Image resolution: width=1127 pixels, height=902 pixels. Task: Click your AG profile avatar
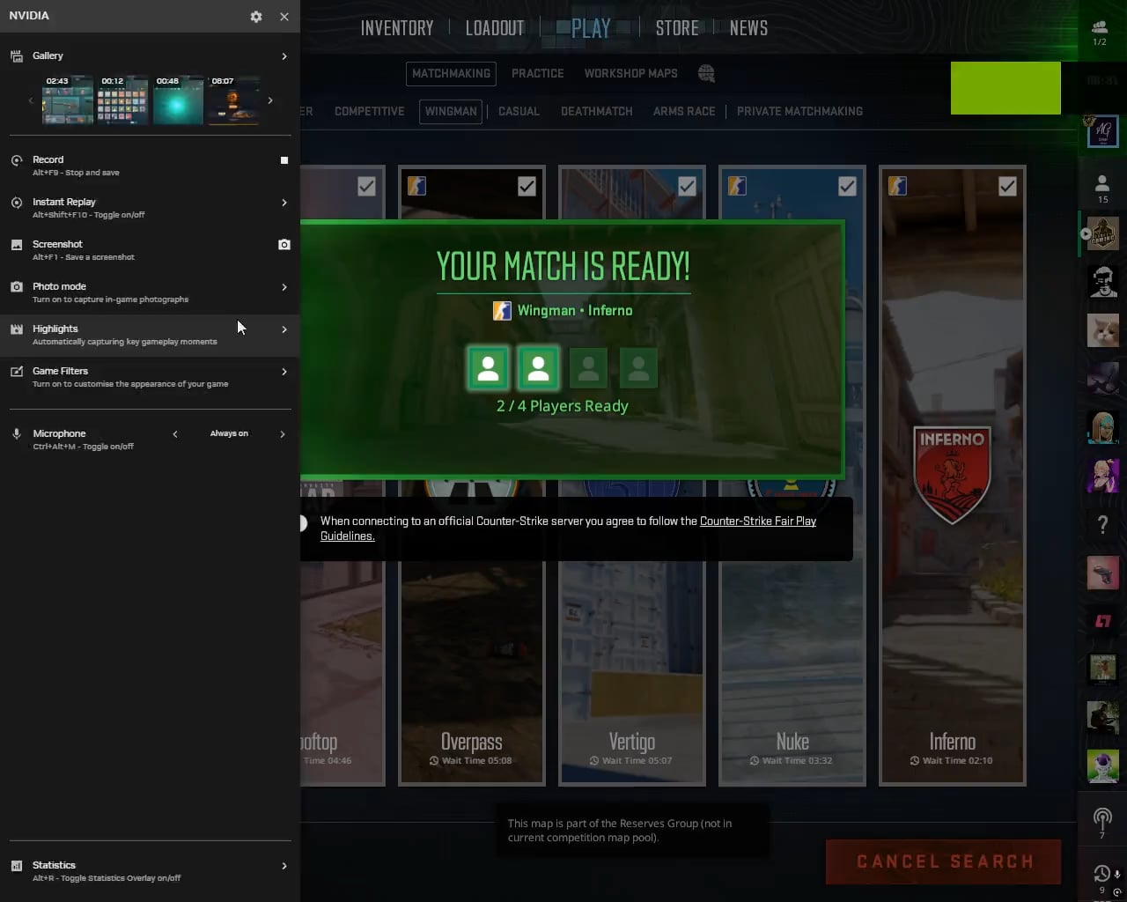[1102, 132]
